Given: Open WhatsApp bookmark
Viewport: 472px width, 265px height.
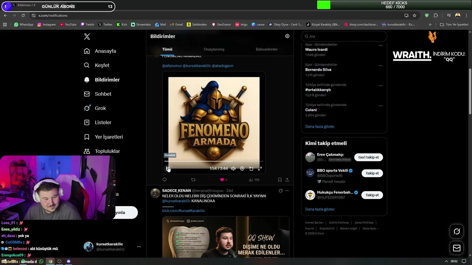Looking at the screenshot, I should tap(24, 25).
